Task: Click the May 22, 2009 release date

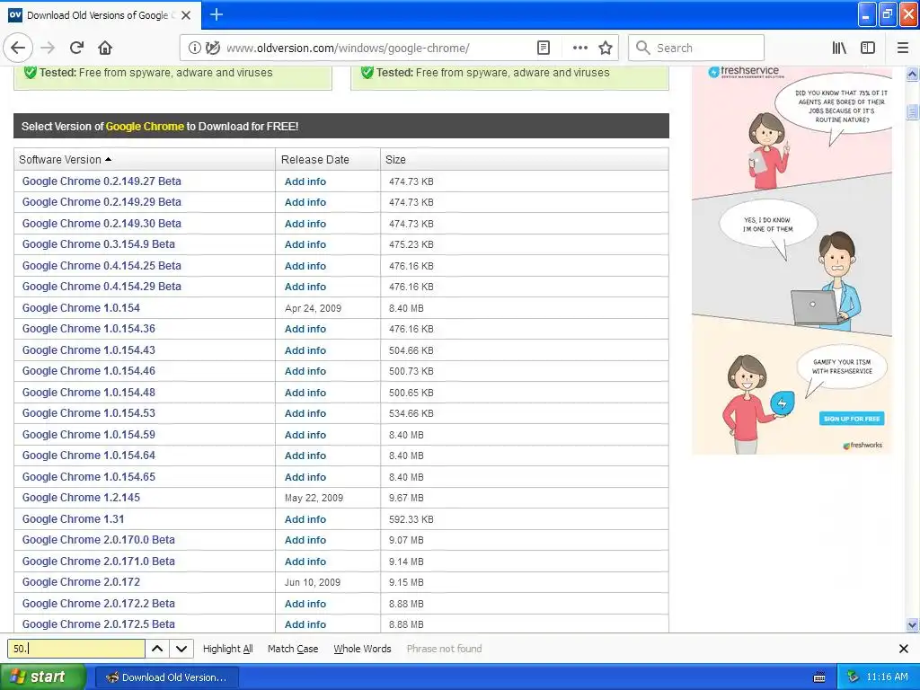Action: coord(314,498)
